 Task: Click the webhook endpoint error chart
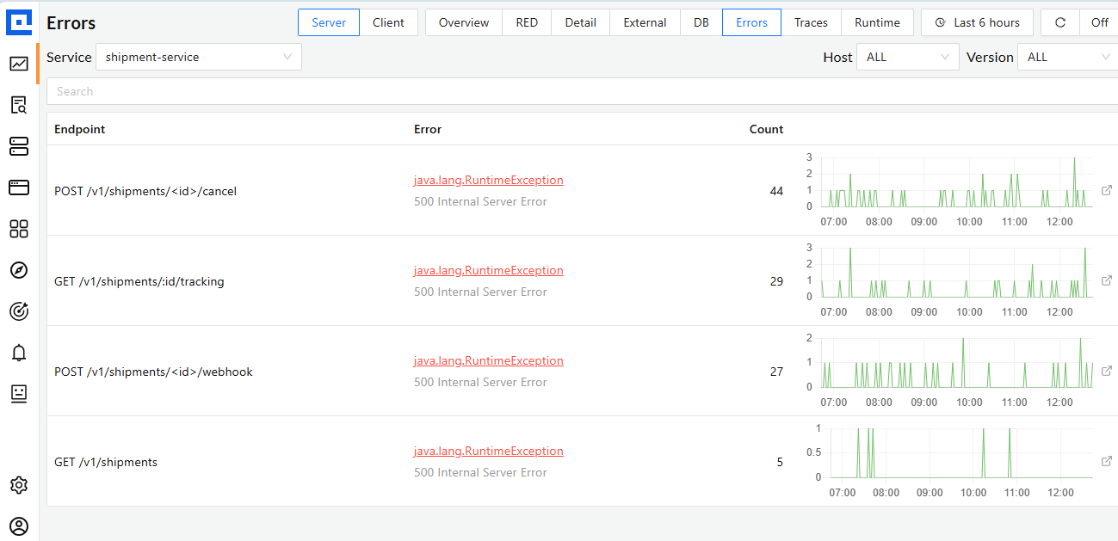[x=950, y=371]
